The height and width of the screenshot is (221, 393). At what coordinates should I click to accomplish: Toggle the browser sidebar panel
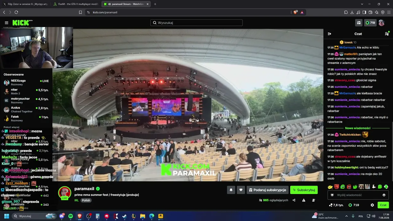(x=364, y=12)
